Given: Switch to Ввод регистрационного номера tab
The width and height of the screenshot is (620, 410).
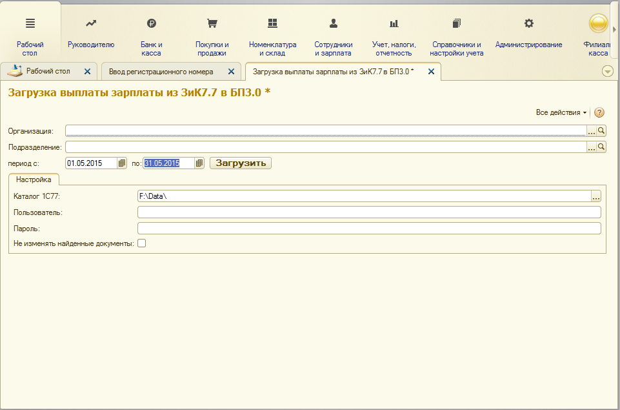Looking at the screenshot, I should [x=161, y=72].
